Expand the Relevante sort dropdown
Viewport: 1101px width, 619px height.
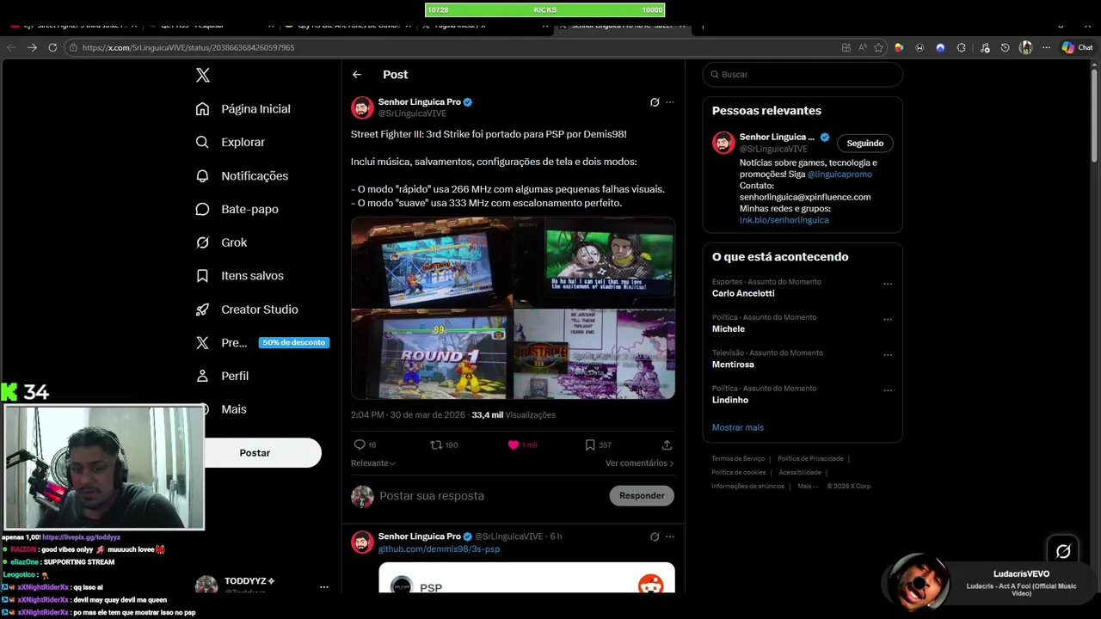point(373,463)
